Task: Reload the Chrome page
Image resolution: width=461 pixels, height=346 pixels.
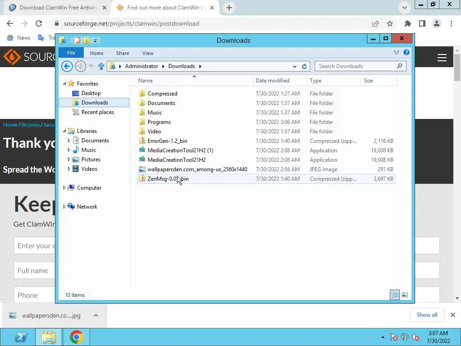Action: 39,23
